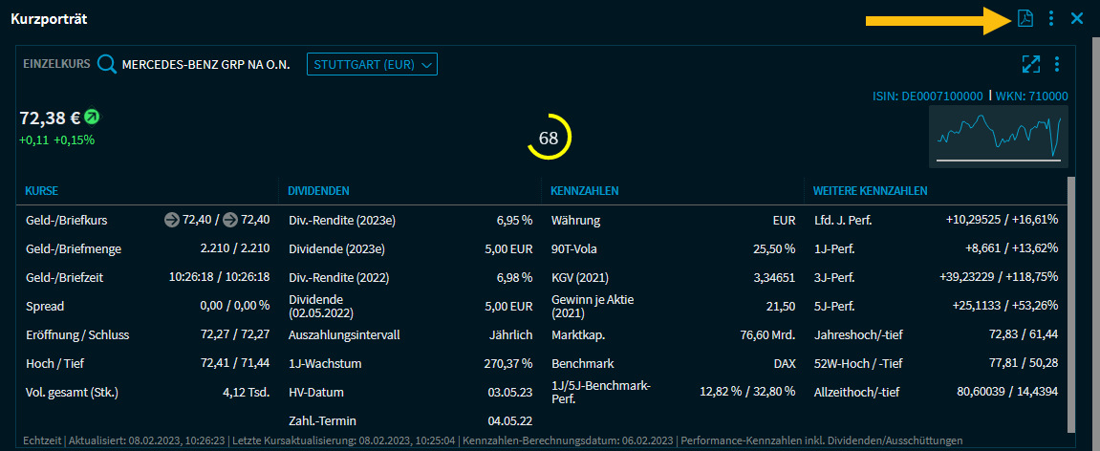Click the yellow score circle showing 68
Screen dimensions: 1100x451
549,138
